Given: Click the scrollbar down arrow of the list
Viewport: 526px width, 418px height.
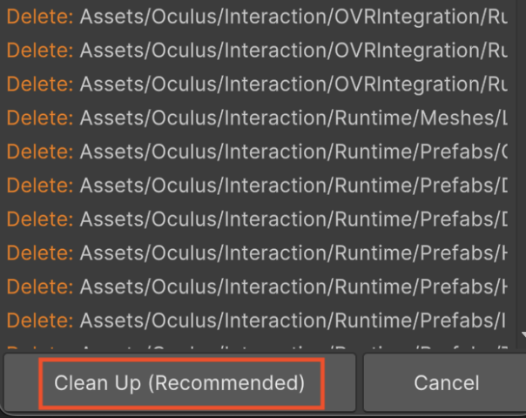Looking at the screenshot, I should tap(523, 334).
